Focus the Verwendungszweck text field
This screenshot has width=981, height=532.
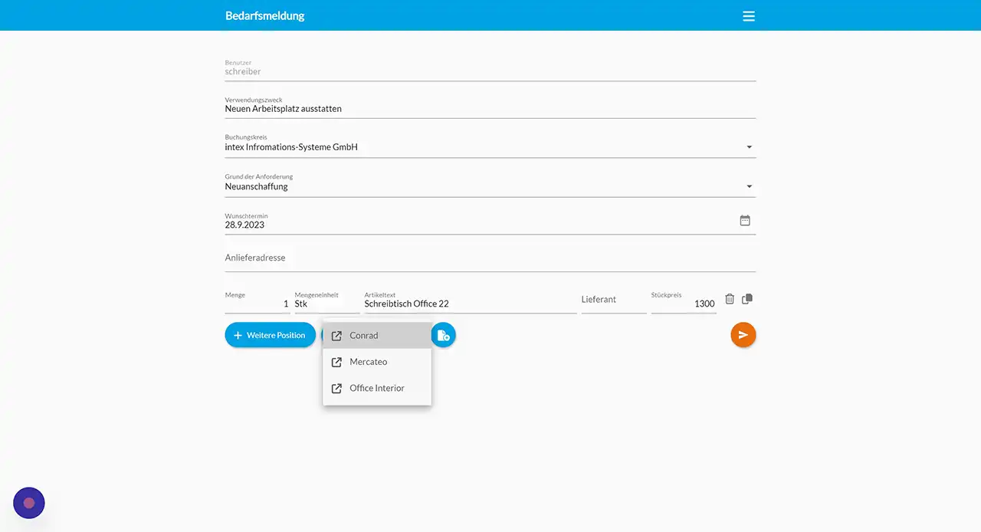(490, 109)
